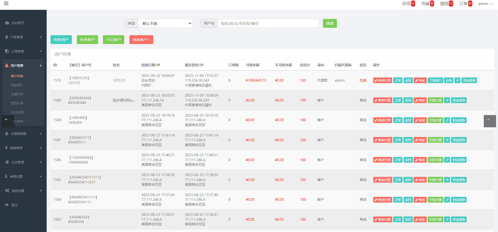Click the 后台首页 dashboard icon in sidebar
Screen dimensions: 498x232
click(7, 23)
